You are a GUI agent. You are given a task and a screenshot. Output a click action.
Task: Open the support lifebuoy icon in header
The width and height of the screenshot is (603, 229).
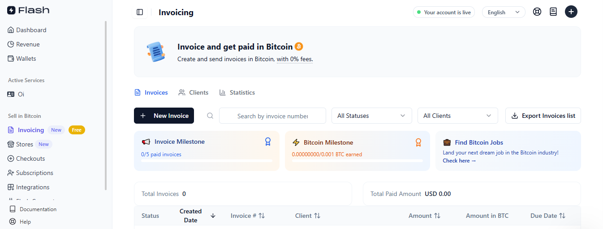click(x=537, y=12)
